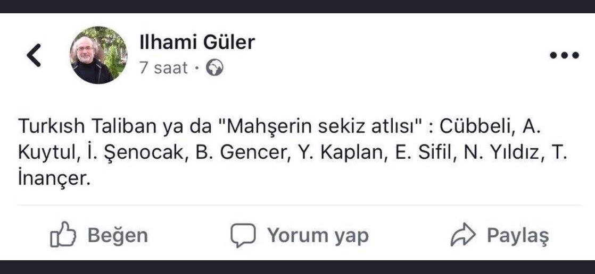Click the dark bar above the post
The width and height of the screenshot is (595, 274).
(x=297, y=6)
